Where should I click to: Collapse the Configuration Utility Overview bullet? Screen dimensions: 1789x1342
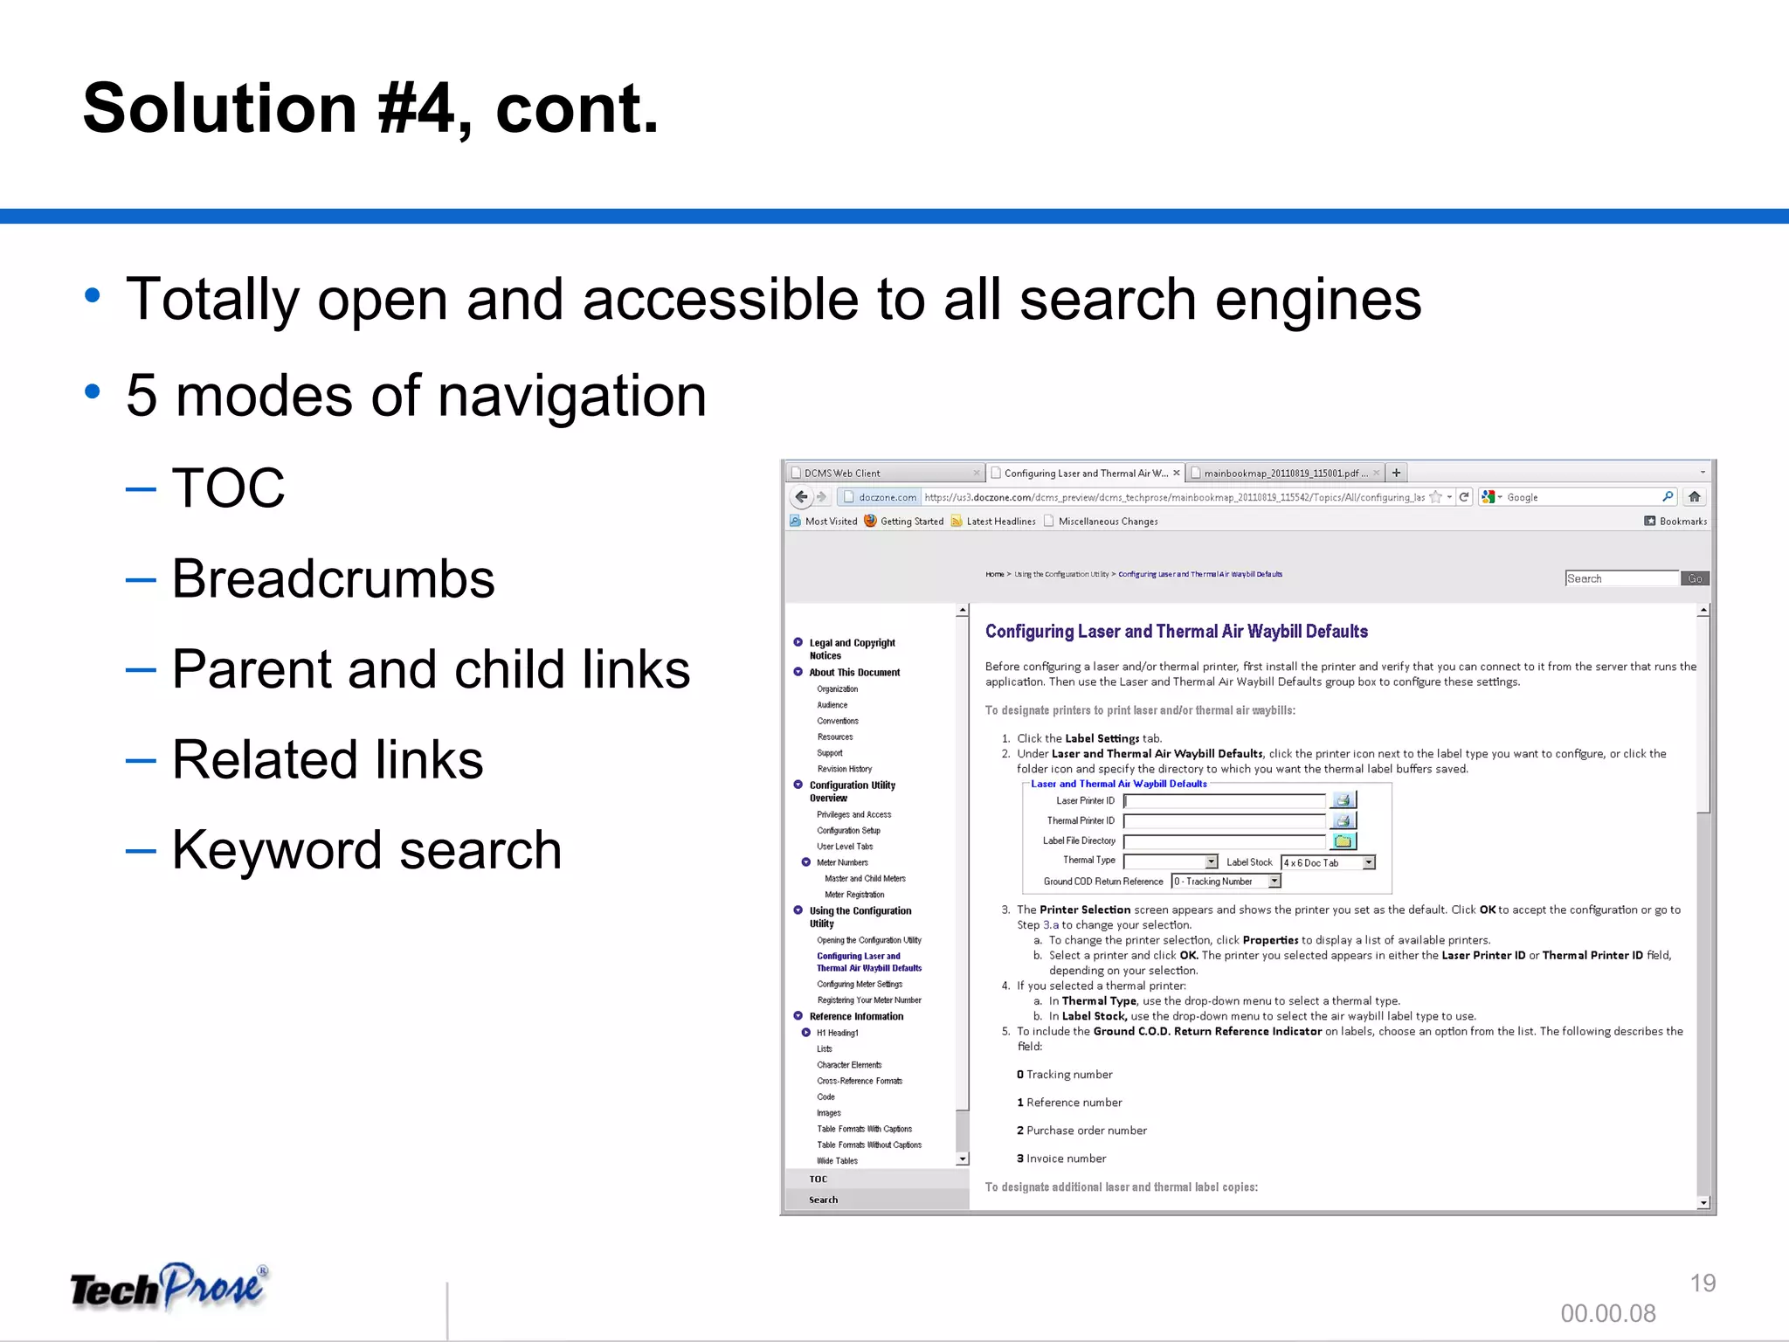[x=798, y=785]
